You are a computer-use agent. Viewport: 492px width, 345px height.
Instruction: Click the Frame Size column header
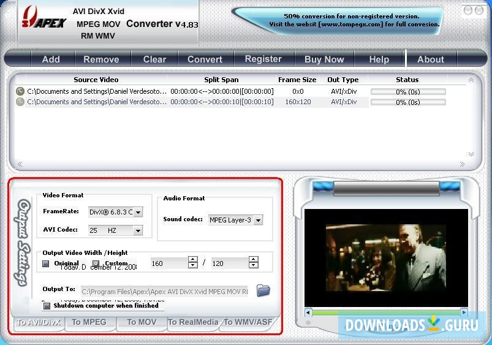pos(297,80)
